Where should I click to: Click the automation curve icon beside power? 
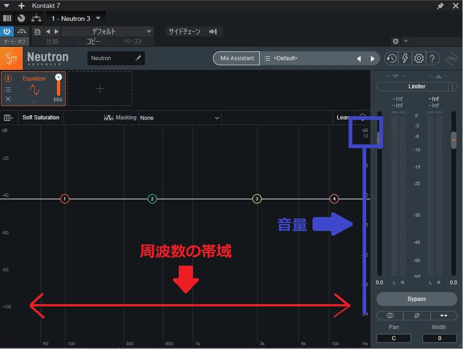(x=22, y=31)
